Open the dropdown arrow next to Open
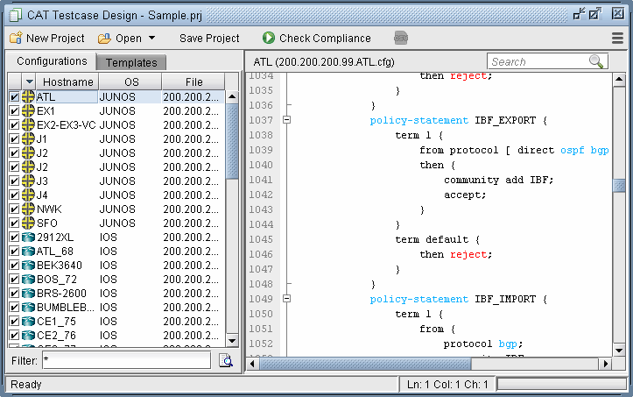This screenshot has width=633, height=397. point(151,39)
